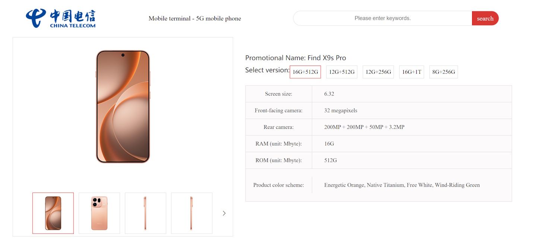Click the magnifier search icon

[x=485, y=18]
